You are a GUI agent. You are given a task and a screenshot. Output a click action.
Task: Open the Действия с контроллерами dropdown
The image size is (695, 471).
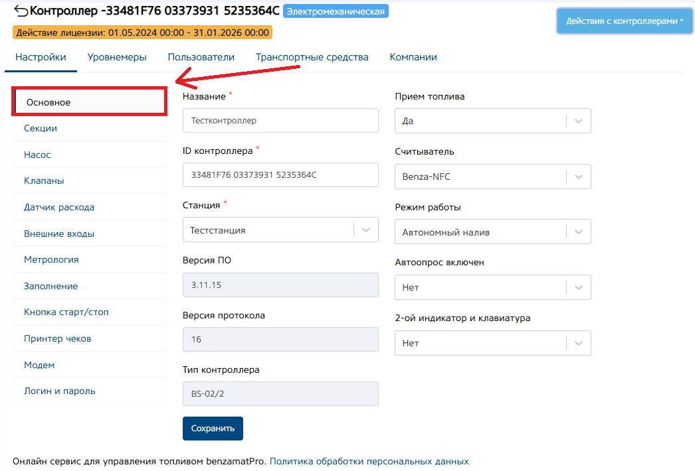(x=625, y=21)
